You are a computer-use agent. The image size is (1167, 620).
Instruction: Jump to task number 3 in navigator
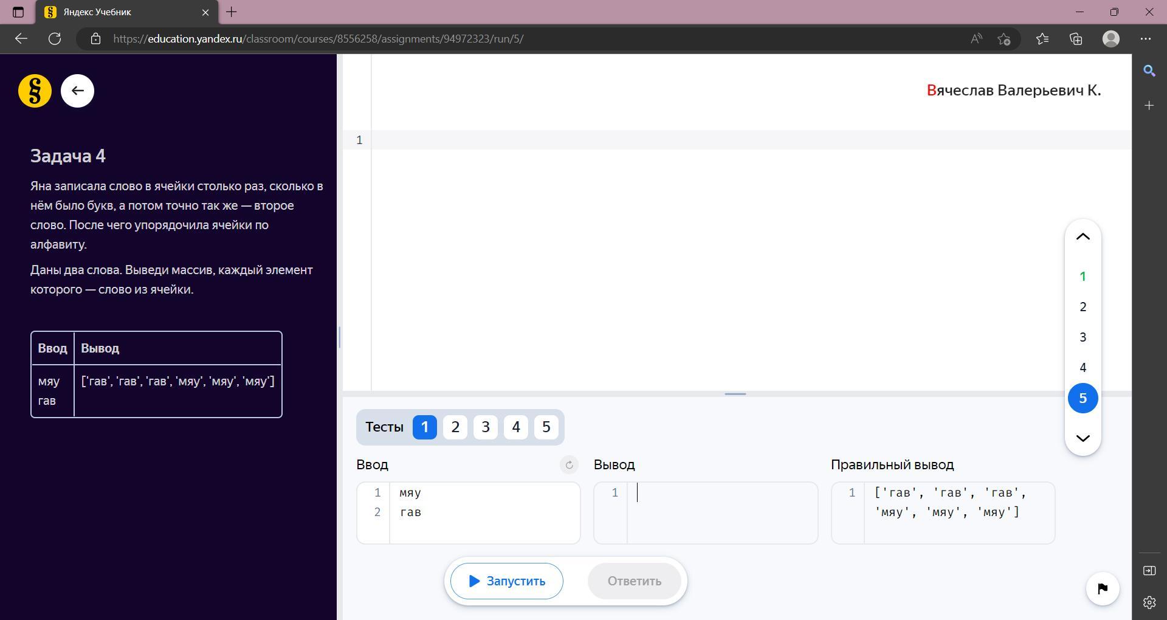1083,337
